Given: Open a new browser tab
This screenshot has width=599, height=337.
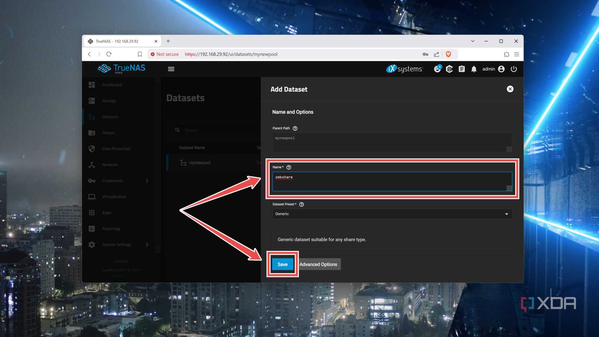Looking at the screenshot, I should point(168,41).
